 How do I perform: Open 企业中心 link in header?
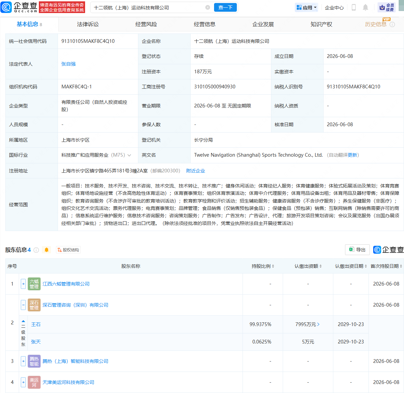pyautogui.click(x=334, y=8)
